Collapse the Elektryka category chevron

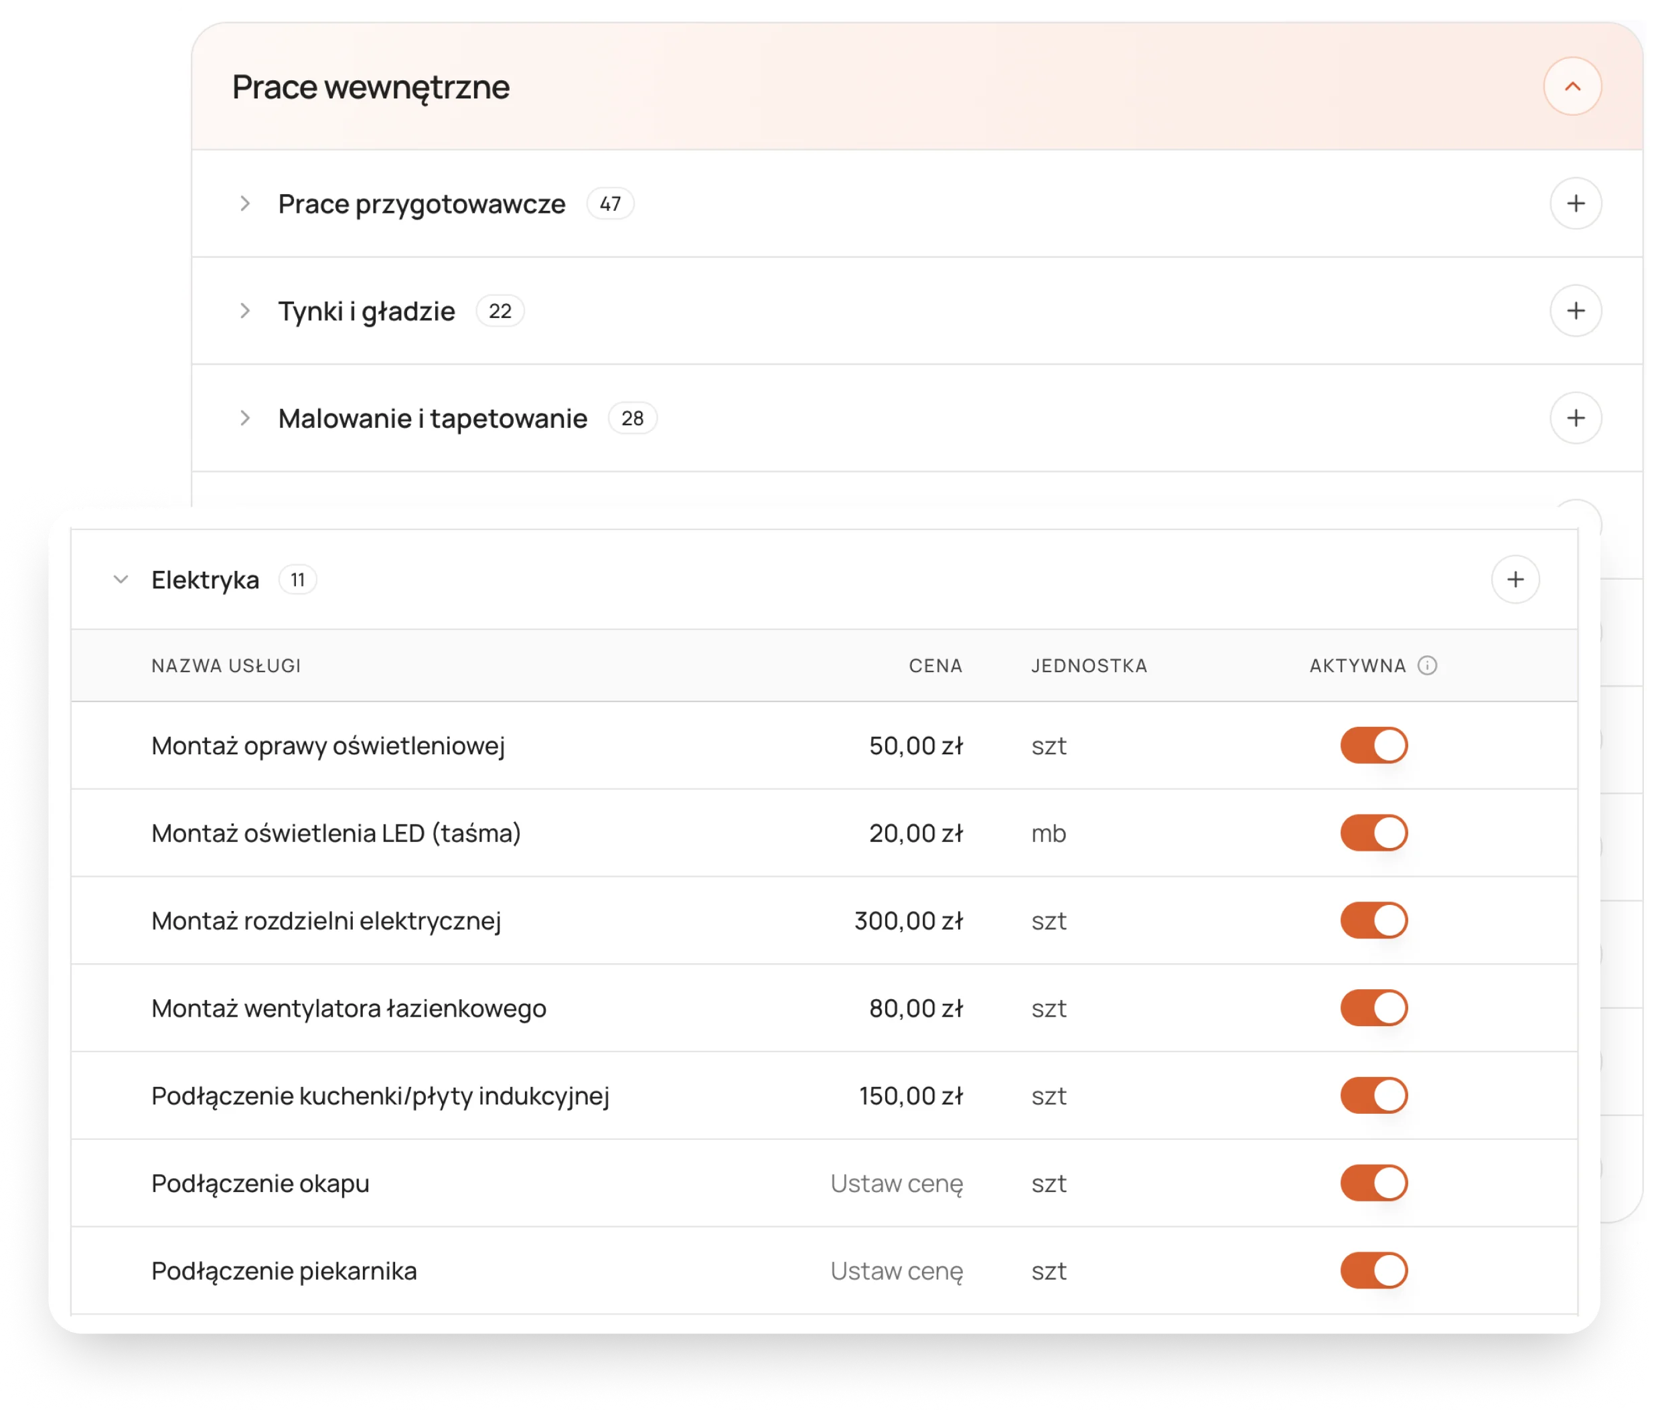point(121,580)
